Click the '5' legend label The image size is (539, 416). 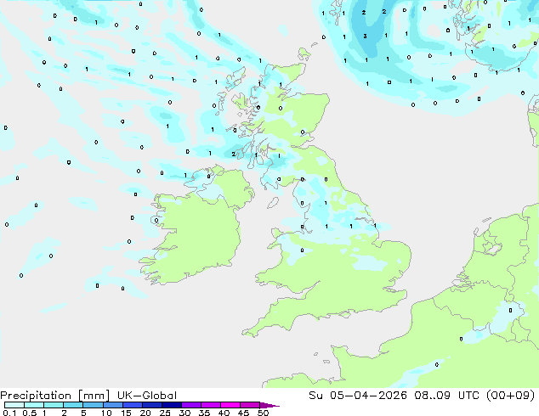pos(83,413)
